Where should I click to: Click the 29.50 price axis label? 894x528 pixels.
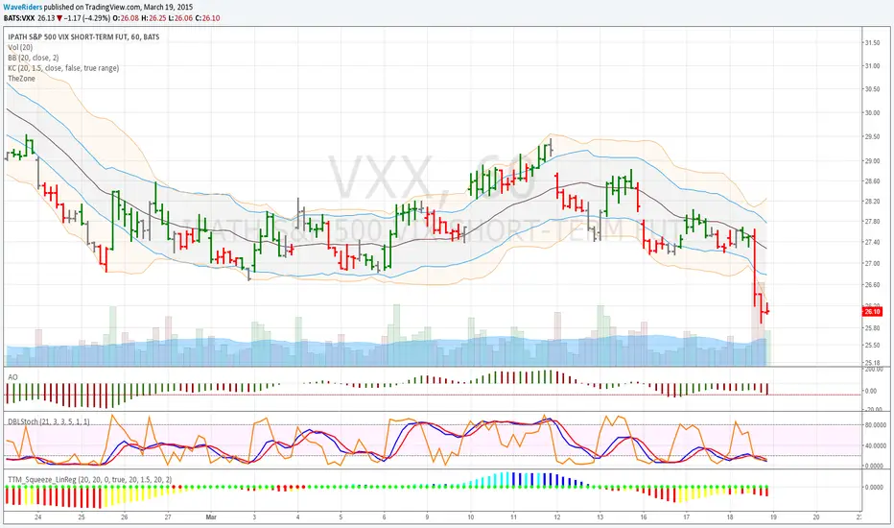pos(872,137)
